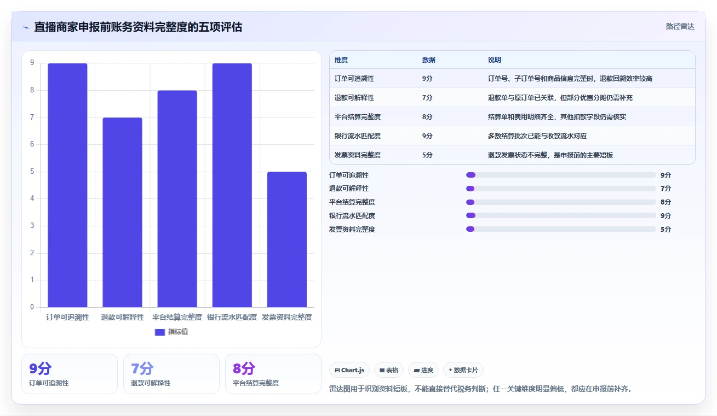The height and width of the screenshot is (416, 717).
Task: Click the 进度 chip icon
Action: tap(416, 370)
